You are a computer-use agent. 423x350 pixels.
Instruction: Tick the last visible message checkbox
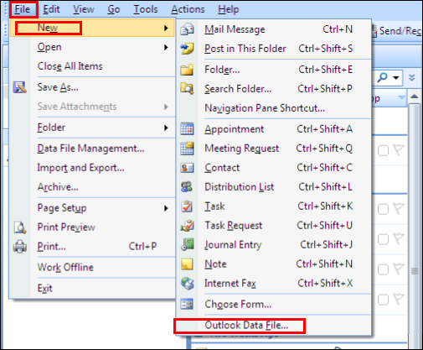tap(383, 300)
